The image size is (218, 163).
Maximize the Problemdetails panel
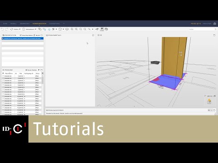click(93, 35)
